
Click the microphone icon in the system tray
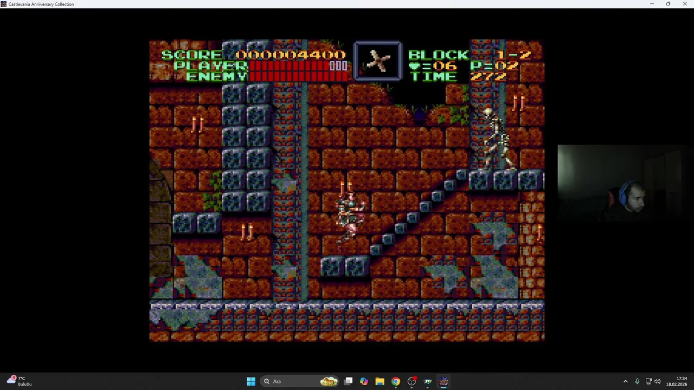click(637, 381)
